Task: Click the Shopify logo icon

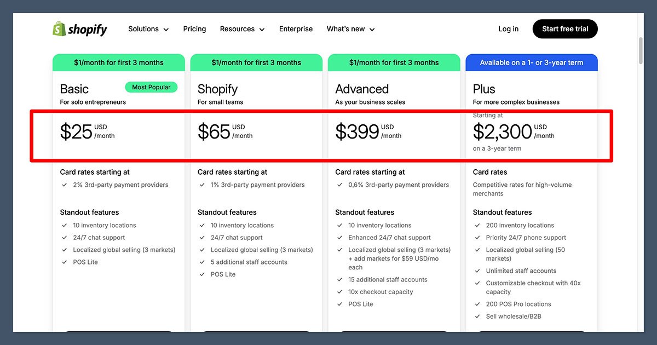Action: pyautogui.click(x=59, y=28)
